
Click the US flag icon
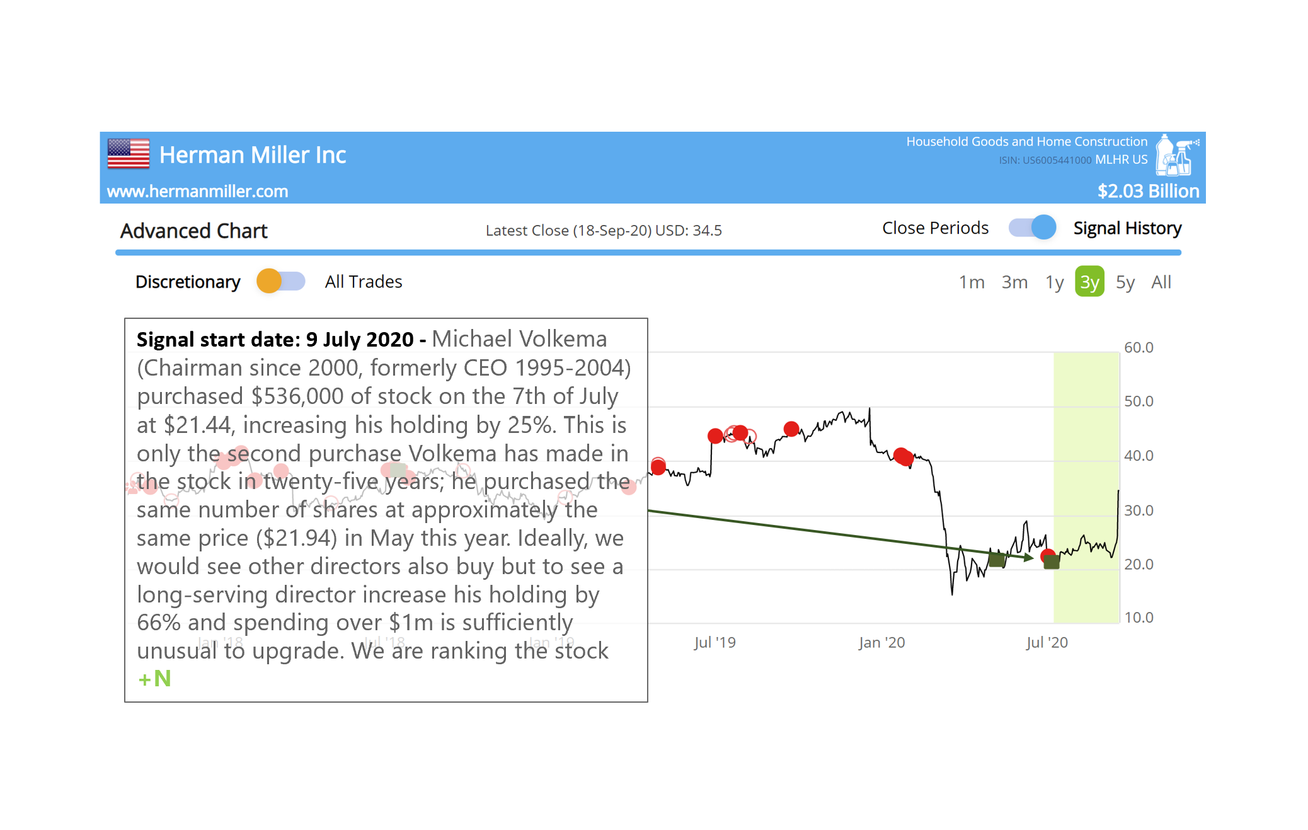[129, 154]
